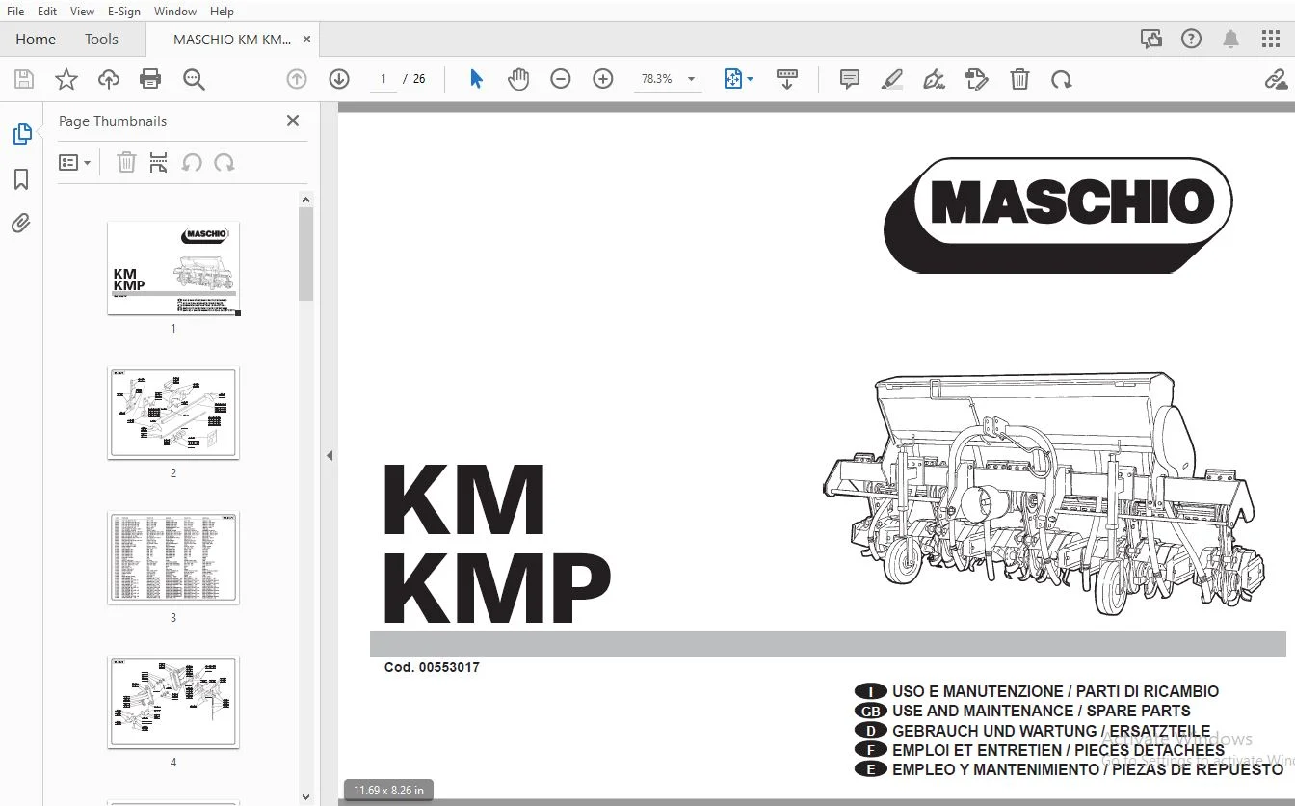The width and height of the screenshot is (1295, 806).
Task: Select page 1 thumbnail
Action: (173, 268)
